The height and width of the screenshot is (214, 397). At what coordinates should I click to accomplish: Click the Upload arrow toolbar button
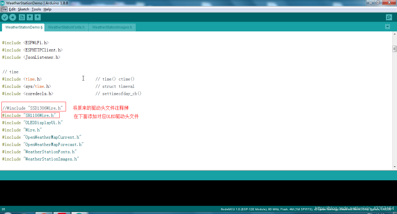[x=12, y=17]
